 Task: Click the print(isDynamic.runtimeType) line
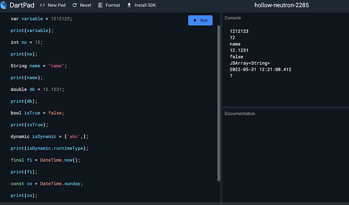[49, 148]
